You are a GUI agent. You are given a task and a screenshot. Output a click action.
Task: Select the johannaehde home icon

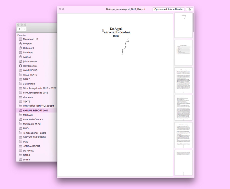(x=20, y=61)
